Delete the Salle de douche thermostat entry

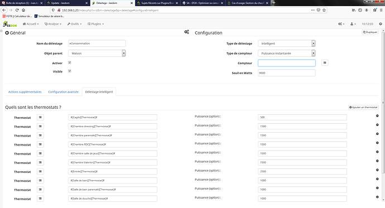pyautogui.click(x=377, y=197)
